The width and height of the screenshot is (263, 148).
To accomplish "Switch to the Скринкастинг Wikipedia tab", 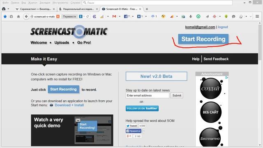I will click(x=35, y=9).
